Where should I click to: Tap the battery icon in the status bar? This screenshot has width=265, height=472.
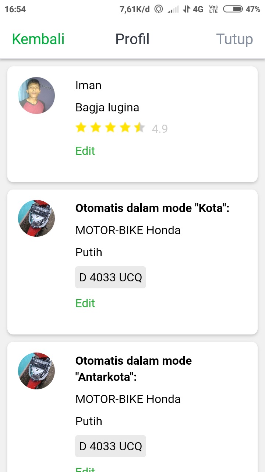click(x=233, y=9)
